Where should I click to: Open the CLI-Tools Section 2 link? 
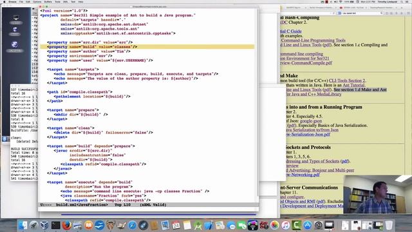tap(347, 81)
